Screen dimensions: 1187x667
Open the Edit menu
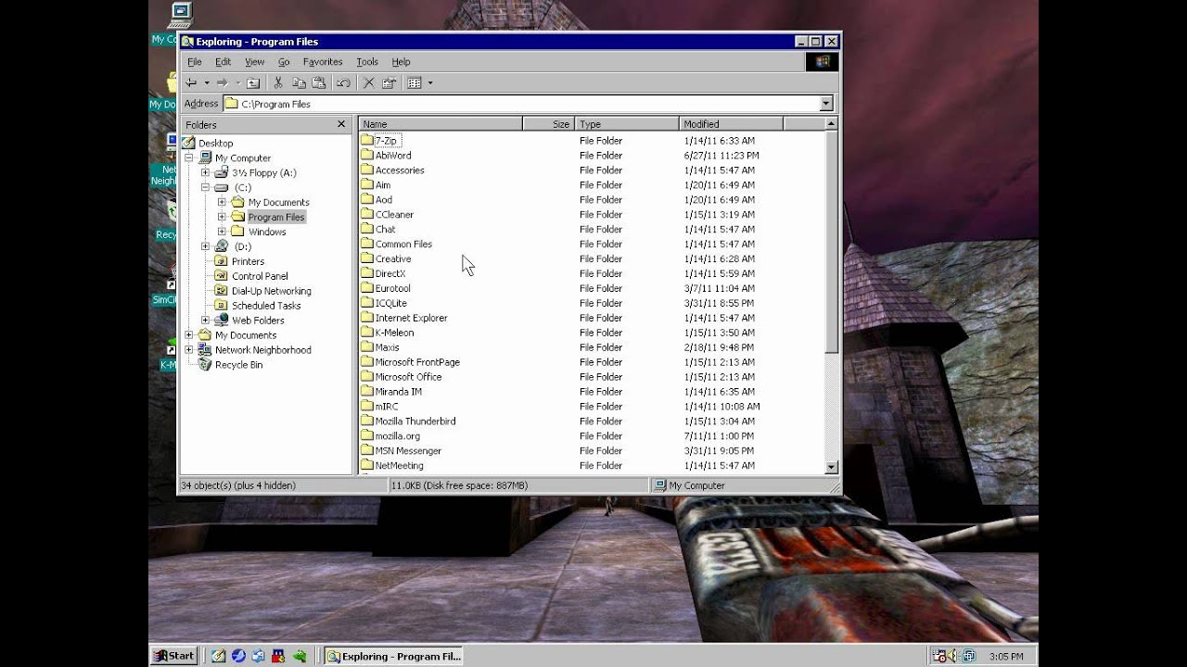point(223,62)
